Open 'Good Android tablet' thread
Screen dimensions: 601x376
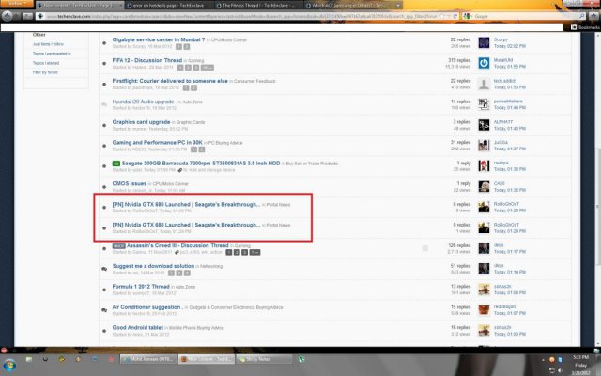coord(138,328)
